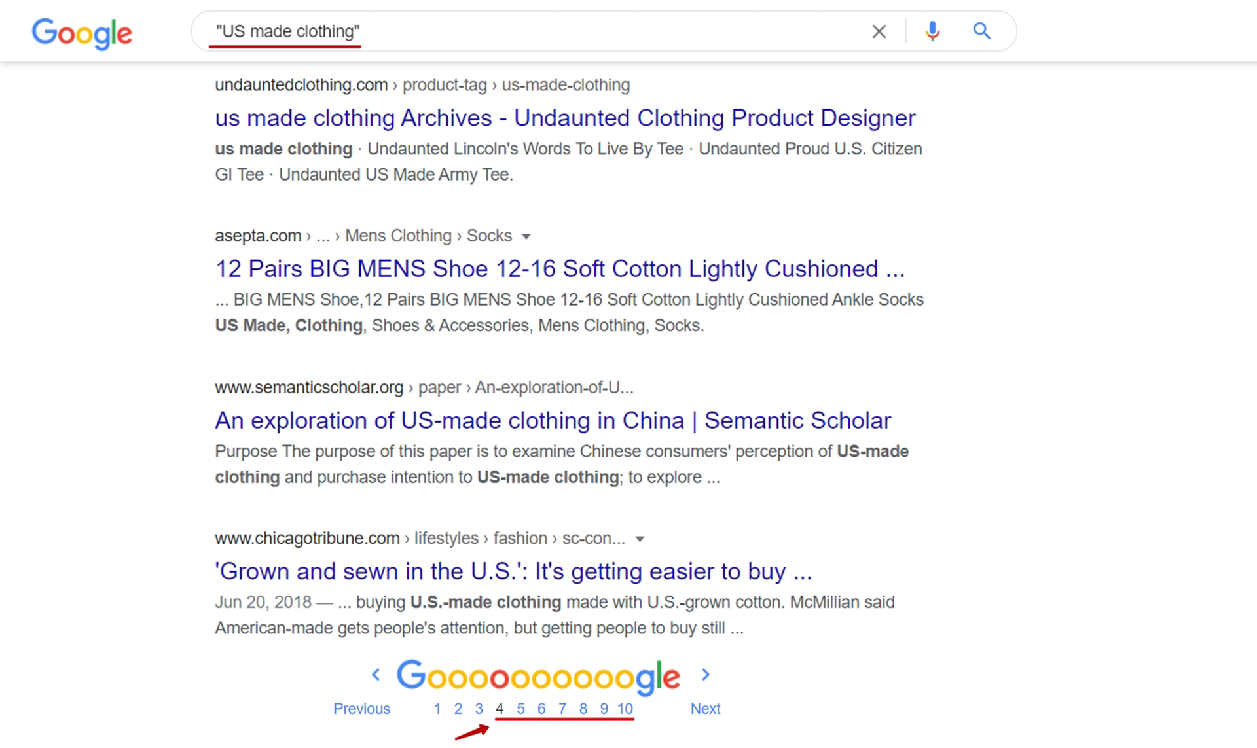1257x748 pixels.
Task: Click the www.semanticscholar.org breadcrumb URL
Action: [x=309, y=387]
